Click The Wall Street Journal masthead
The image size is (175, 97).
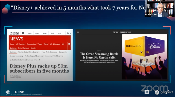click(x=122, y=32)
